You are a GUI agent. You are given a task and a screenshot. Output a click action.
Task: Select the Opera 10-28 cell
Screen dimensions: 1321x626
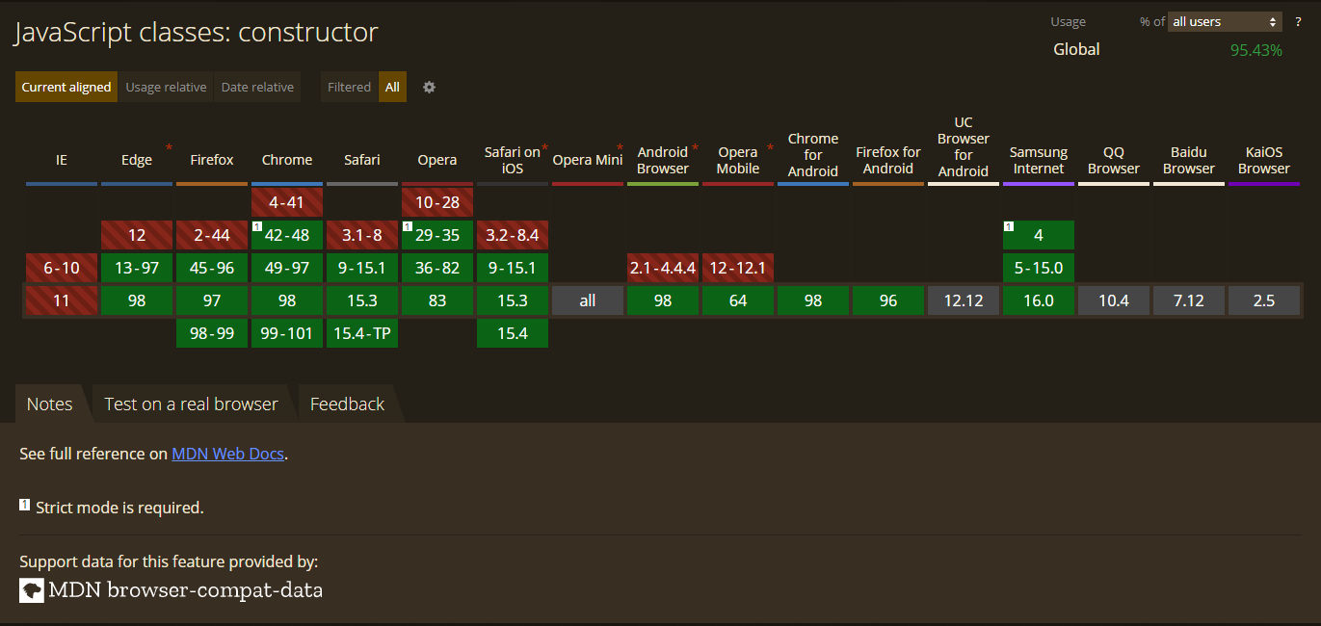pos(437,202)
